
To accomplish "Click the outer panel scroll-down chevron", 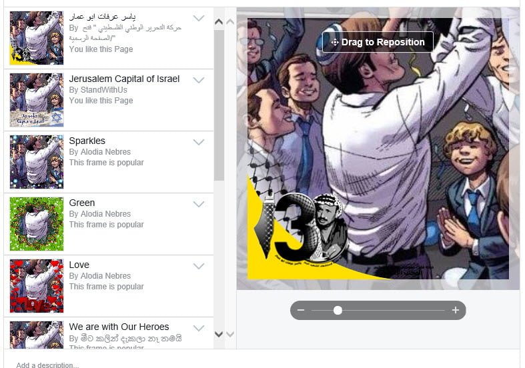I will pos(230,334).
